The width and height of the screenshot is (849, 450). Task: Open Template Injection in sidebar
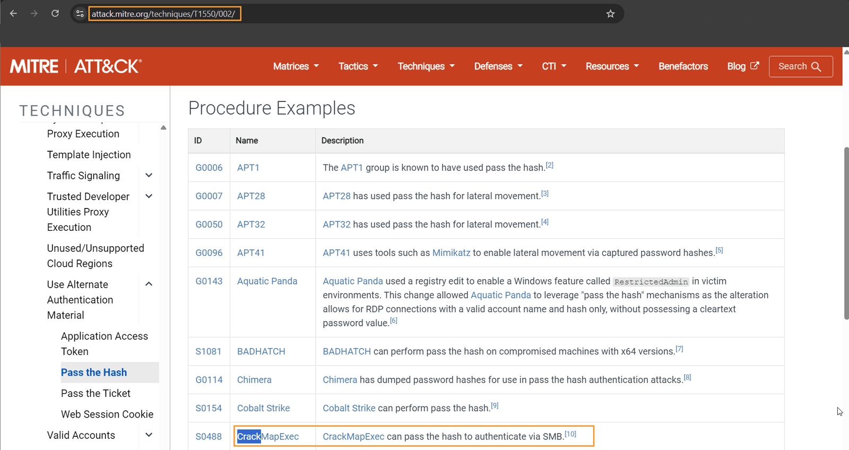tap(89, 154)
